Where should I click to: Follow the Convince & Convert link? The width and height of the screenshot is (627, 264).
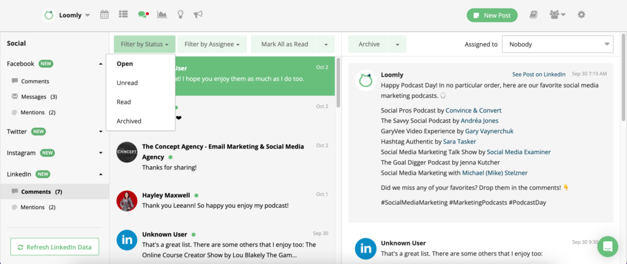(473, 111)
